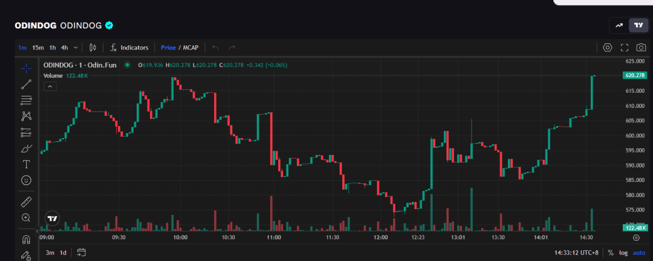Redo the chart action

[232, 48]
